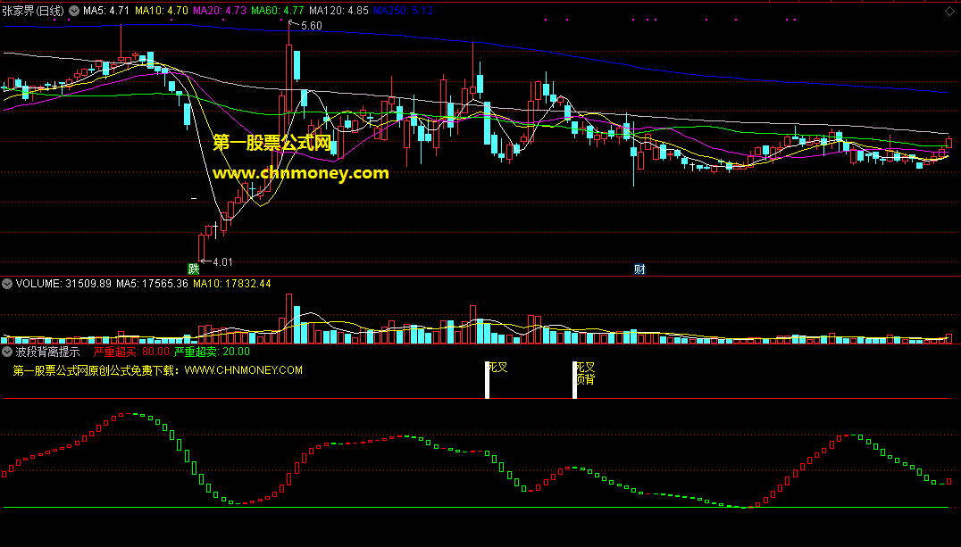
Task: Click the volume MA10: 17832.44 label
Action: (x=231, y=284)
